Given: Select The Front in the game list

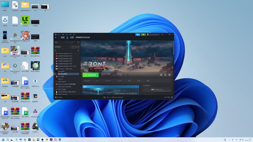Looking at the screenshot, I should click(67, 74).
